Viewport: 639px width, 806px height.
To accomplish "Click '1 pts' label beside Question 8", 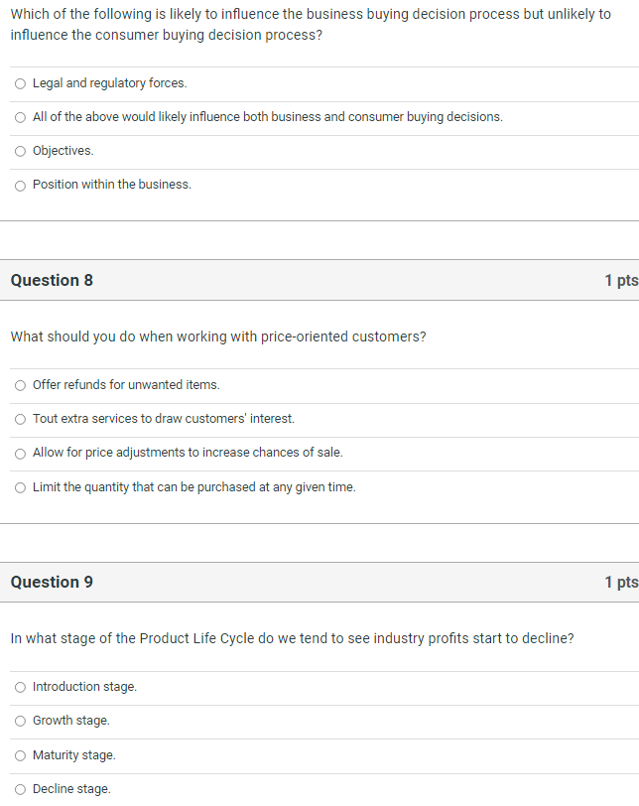I will click(x=623, y=280).
